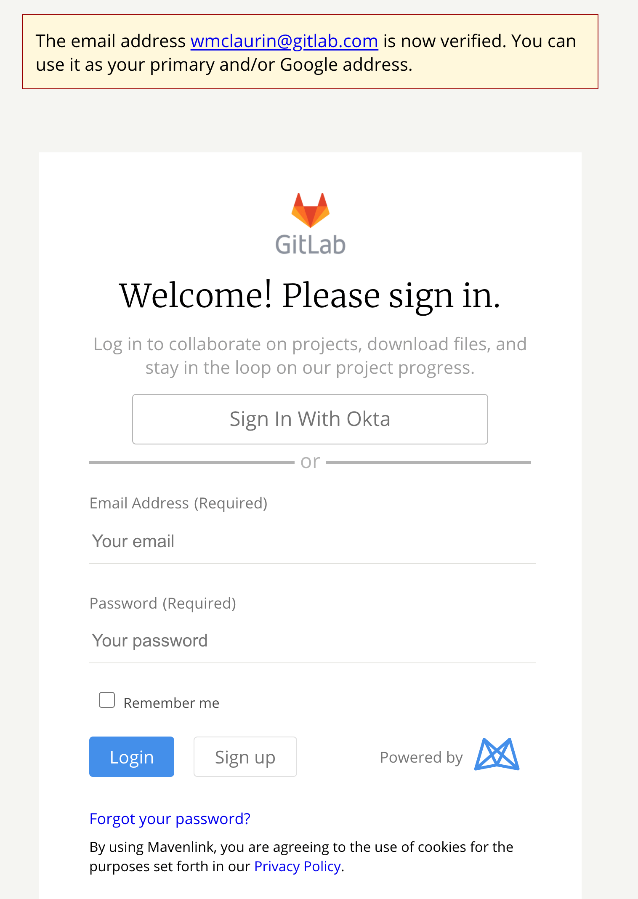Open the wmclaurin@gitlab.com email link
Screen dimensions: 638x899
[x=284, y=41]
